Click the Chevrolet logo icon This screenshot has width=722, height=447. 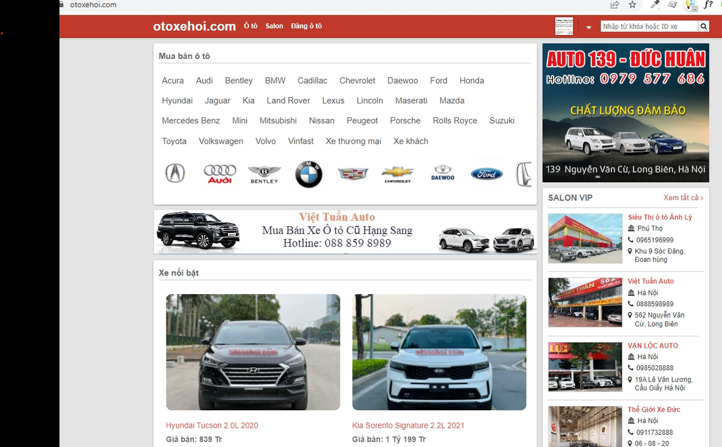[x=398, y=174]
